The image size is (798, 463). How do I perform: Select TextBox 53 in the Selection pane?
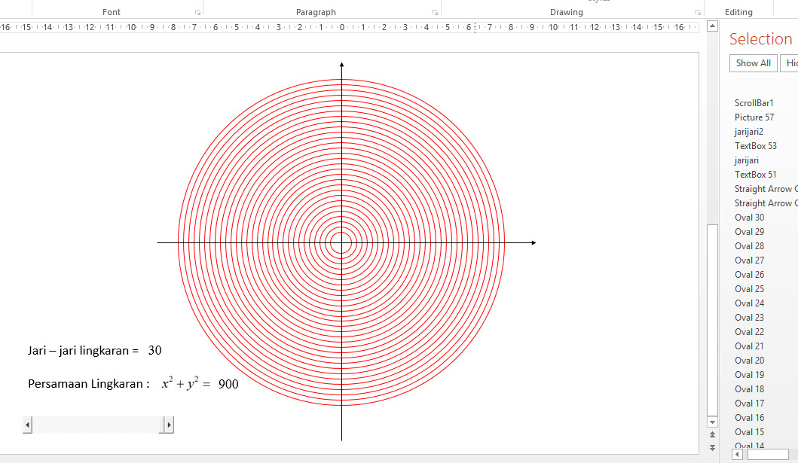755,146
